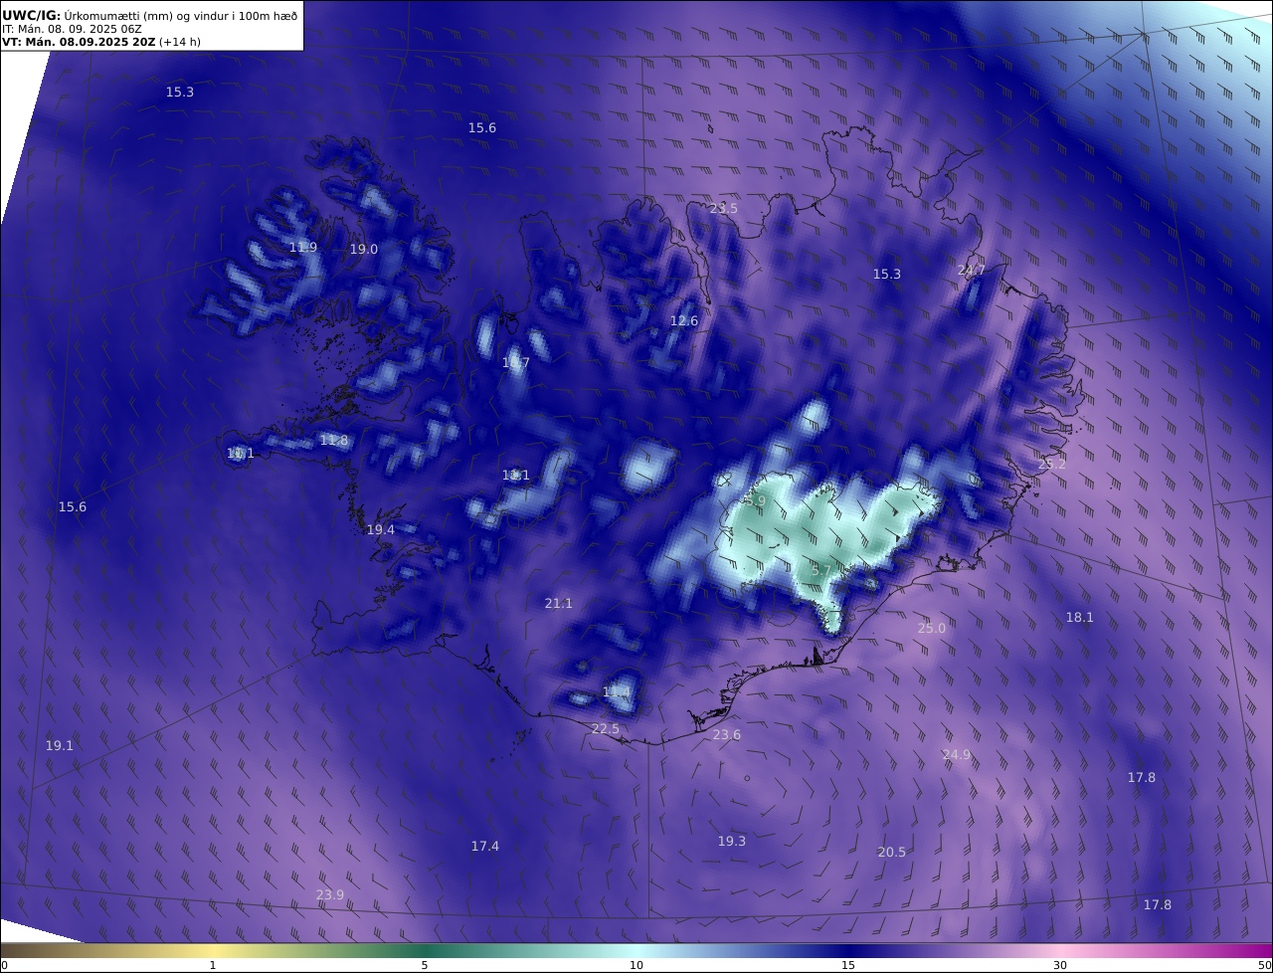Click the initial time line "IT: Mán. 08. 09. 2025 06Z"
Screen dimensions: 1273x973
coord(72,29)
